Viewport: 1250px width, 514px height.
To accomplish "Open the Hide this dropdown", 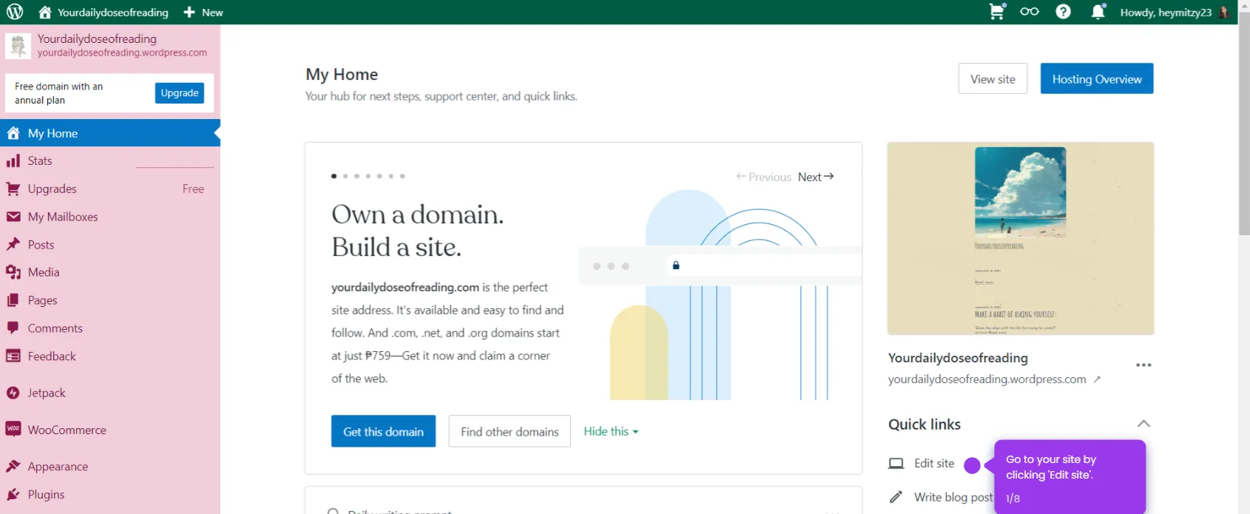I will [x=611, y=431].
